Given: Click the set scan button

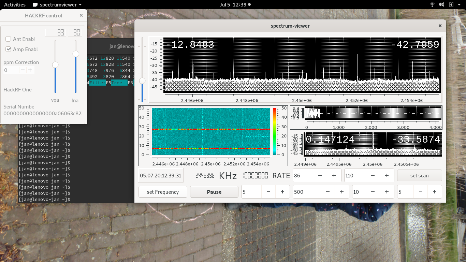Looking at the screenshot, I should point(419,175).
